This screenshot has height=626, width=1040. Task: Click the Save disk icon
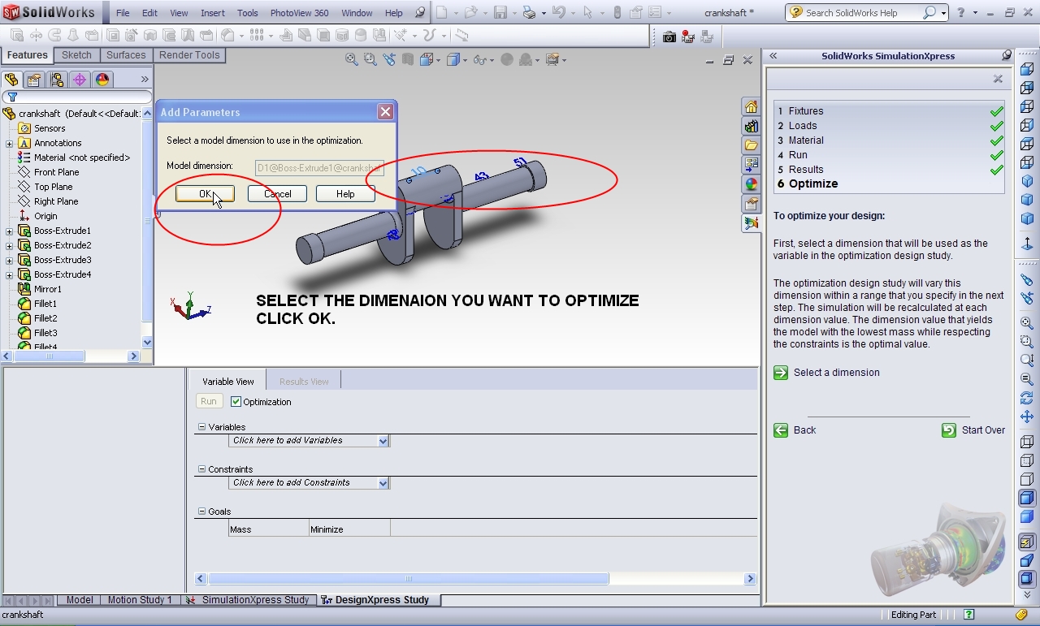tap(500, 13)
